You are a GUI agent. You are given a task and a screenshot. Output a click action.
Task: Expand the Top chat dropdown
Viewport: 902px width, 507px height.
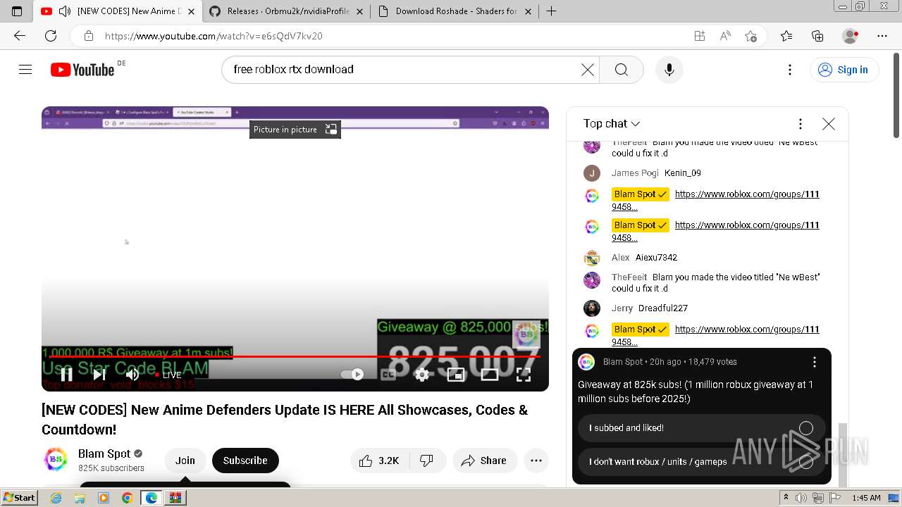(611, 123)
